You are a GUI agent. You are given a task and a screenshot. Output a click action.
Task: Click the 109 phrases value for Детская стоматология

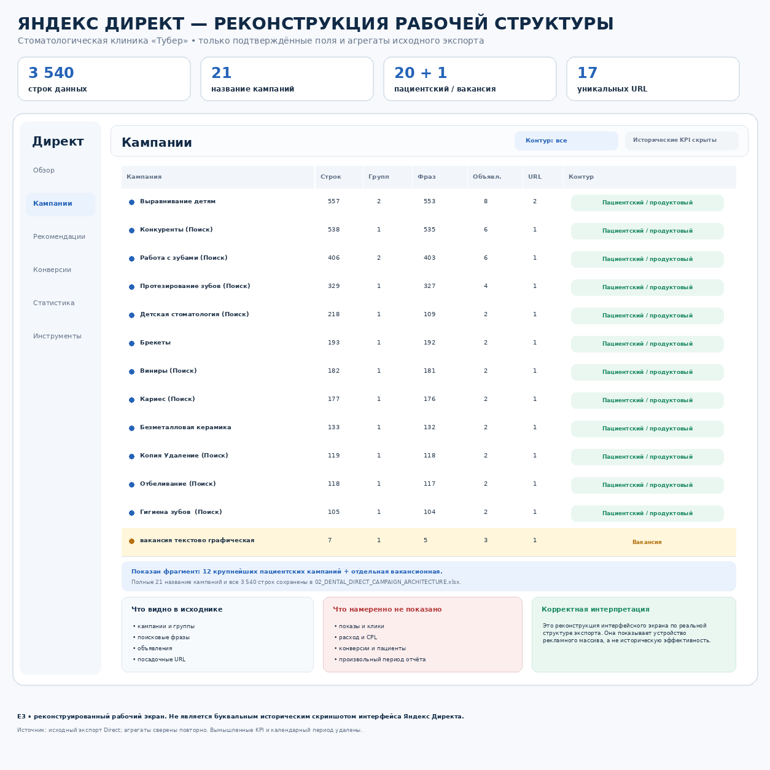[429, 314]
